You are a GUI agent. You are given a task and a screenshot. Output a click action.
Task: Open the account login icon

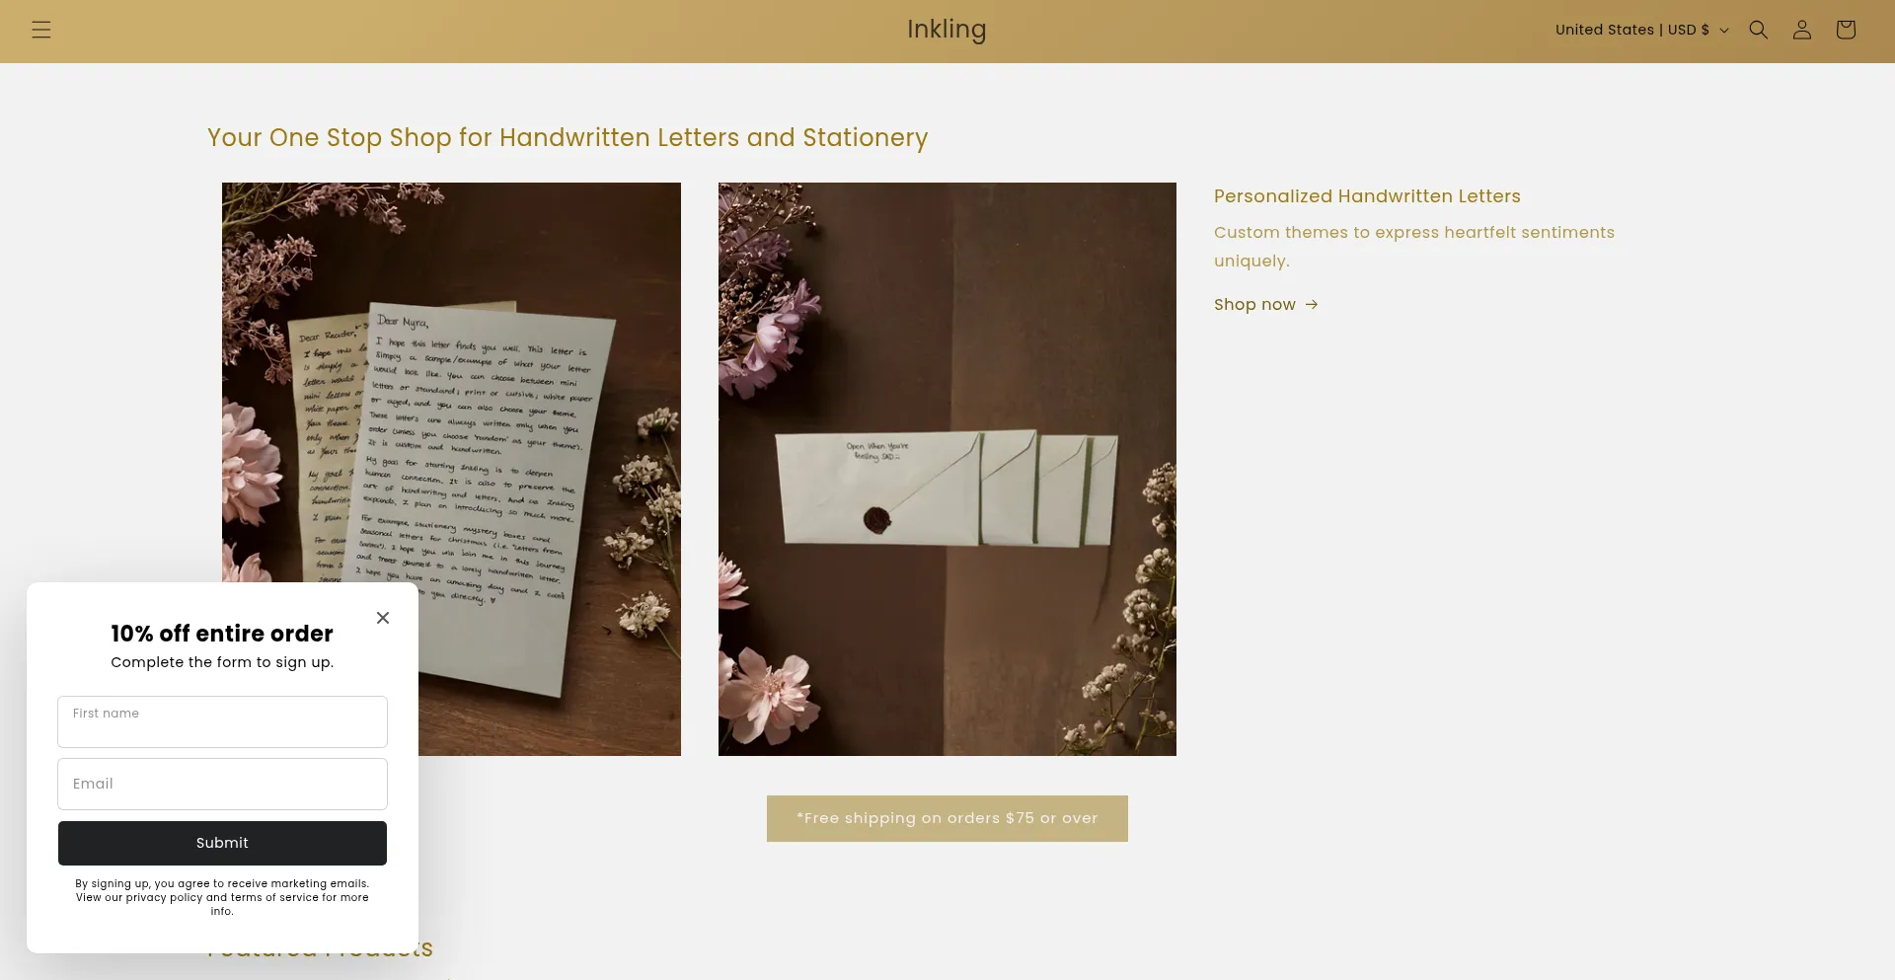click(1801, 30)
